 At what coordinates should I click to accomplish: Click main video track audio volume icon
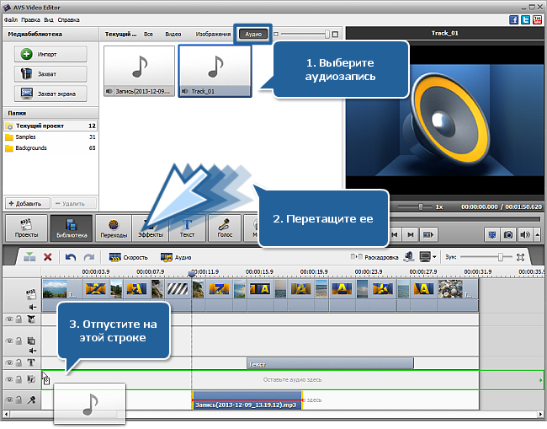33,307
